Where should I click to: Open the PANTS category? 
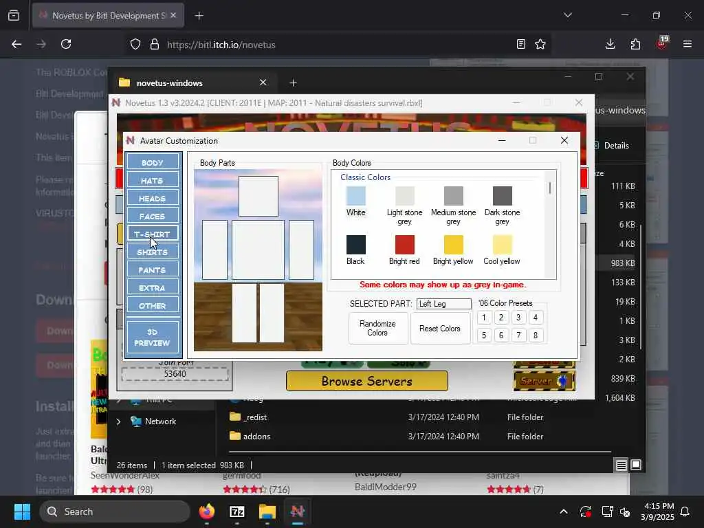point(153,269)
